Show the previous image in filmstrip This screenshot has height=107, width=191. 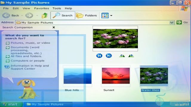pos(99,56)
